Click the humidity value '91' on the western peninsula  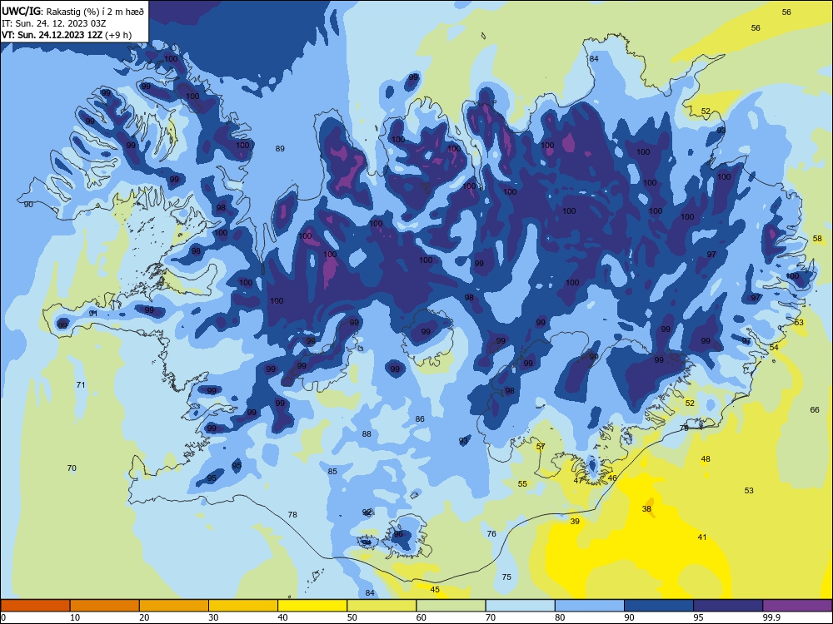tap(93, 314)
